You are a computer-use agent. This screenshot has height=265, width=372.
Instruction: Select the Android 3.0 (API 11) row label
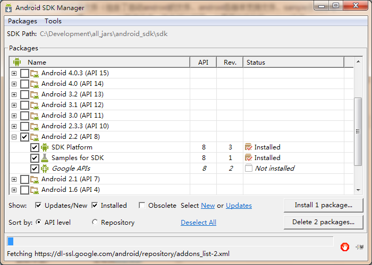[72, 116]
